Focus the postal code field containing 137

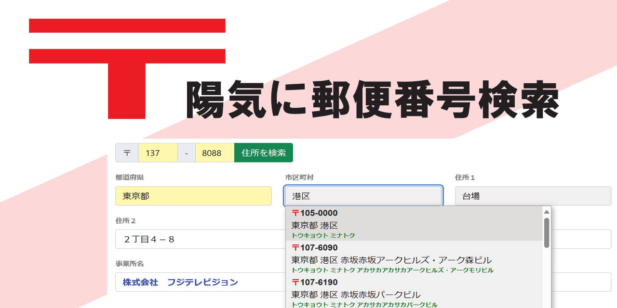[x=158, y=153]
